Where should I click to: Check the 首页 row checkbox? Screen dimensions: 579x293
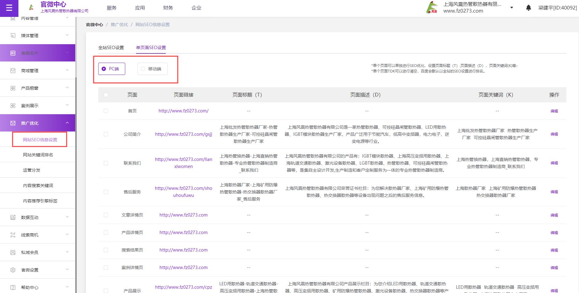pyautogui.click(x=106, y=111)
